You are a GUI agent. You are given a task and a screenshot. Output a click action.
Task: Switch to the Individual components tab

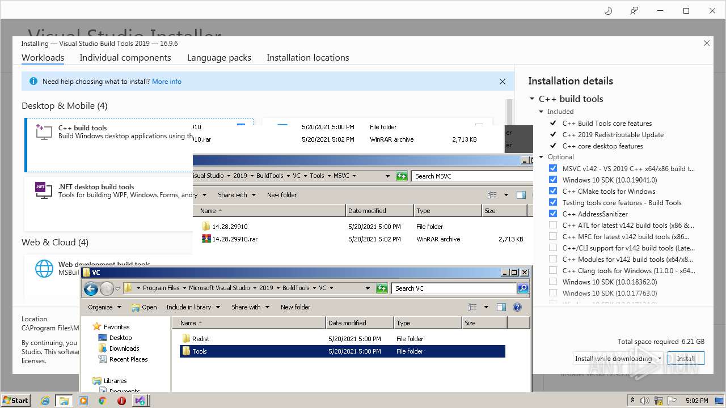click(125, 58)
